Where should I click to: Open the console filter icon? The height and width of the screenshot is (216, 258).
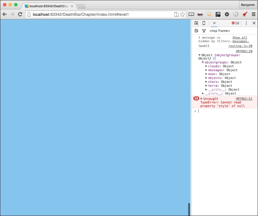click(x=204, y=30)
